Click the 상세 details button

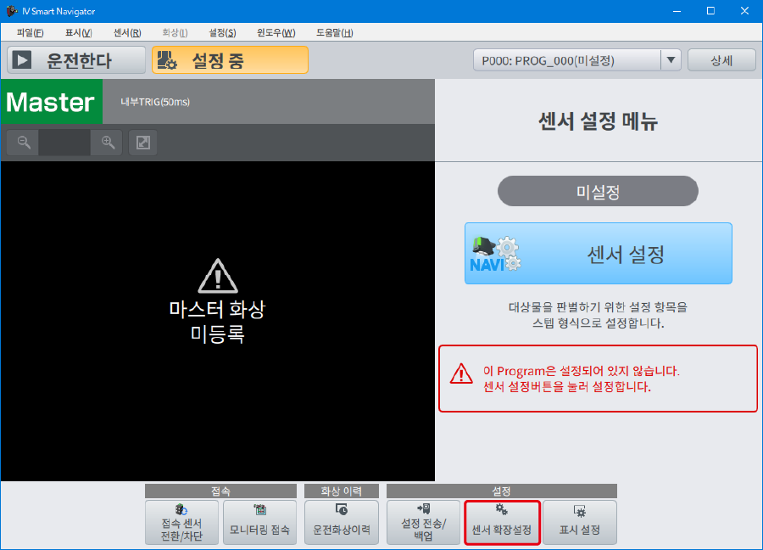721,60
